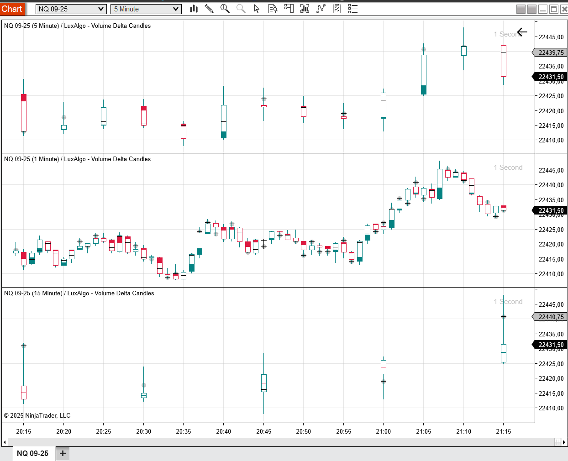The height and width of the screenshot is (461, 568).
Task: Click the 22431,50 price marker
Action: point(550,76)
